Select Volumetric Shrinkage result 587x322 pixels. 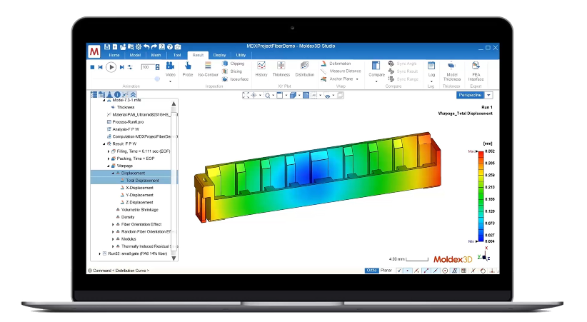(140, 210)
